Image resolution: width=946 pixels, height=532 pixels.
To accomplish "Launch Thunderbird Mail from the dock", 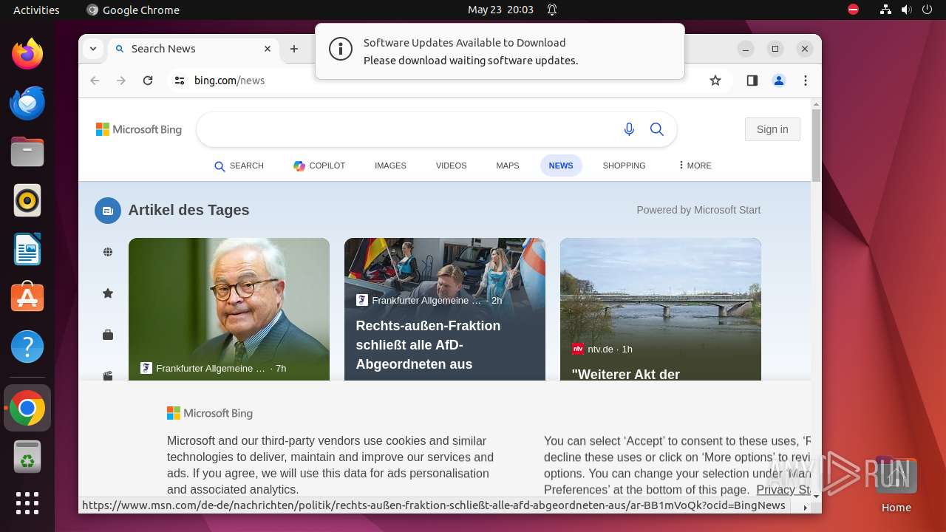I will [x=27, y=103].
